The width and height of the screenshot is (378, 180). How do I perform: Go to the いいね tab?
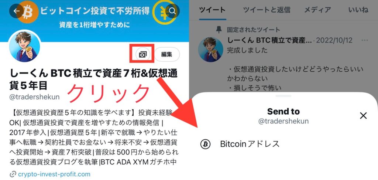coord(358,10)
